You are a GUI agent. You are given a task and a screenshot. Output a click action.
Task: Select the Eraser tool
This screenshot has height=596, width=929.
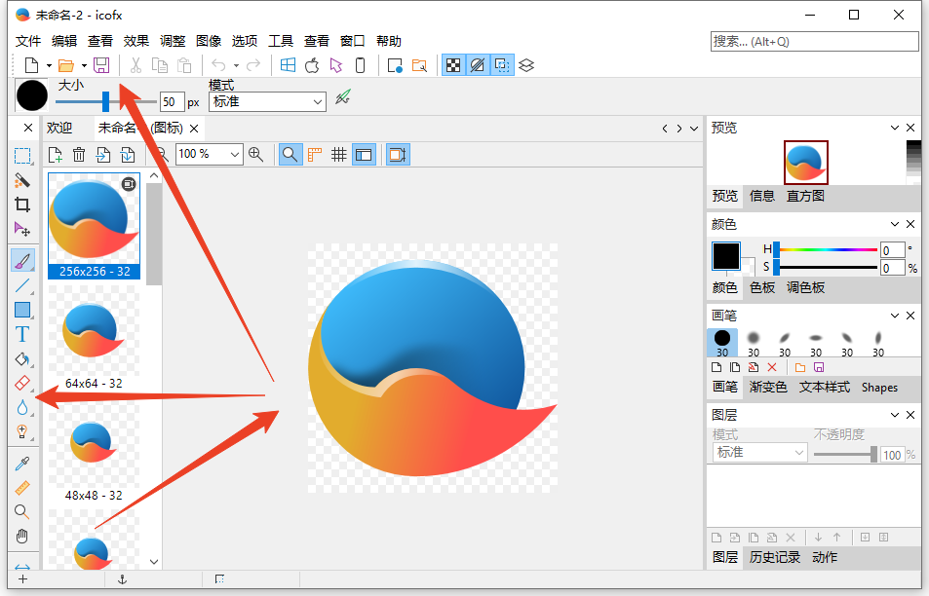coord(21,383)
